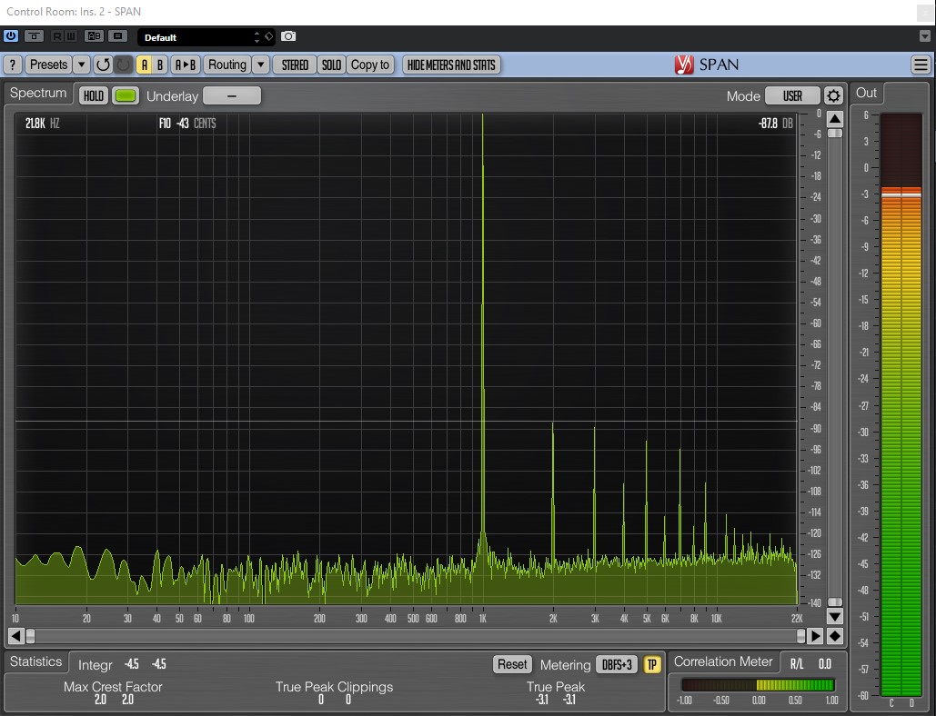
Task: Enable the automation Read R button
Action: (x=56, y=35)
